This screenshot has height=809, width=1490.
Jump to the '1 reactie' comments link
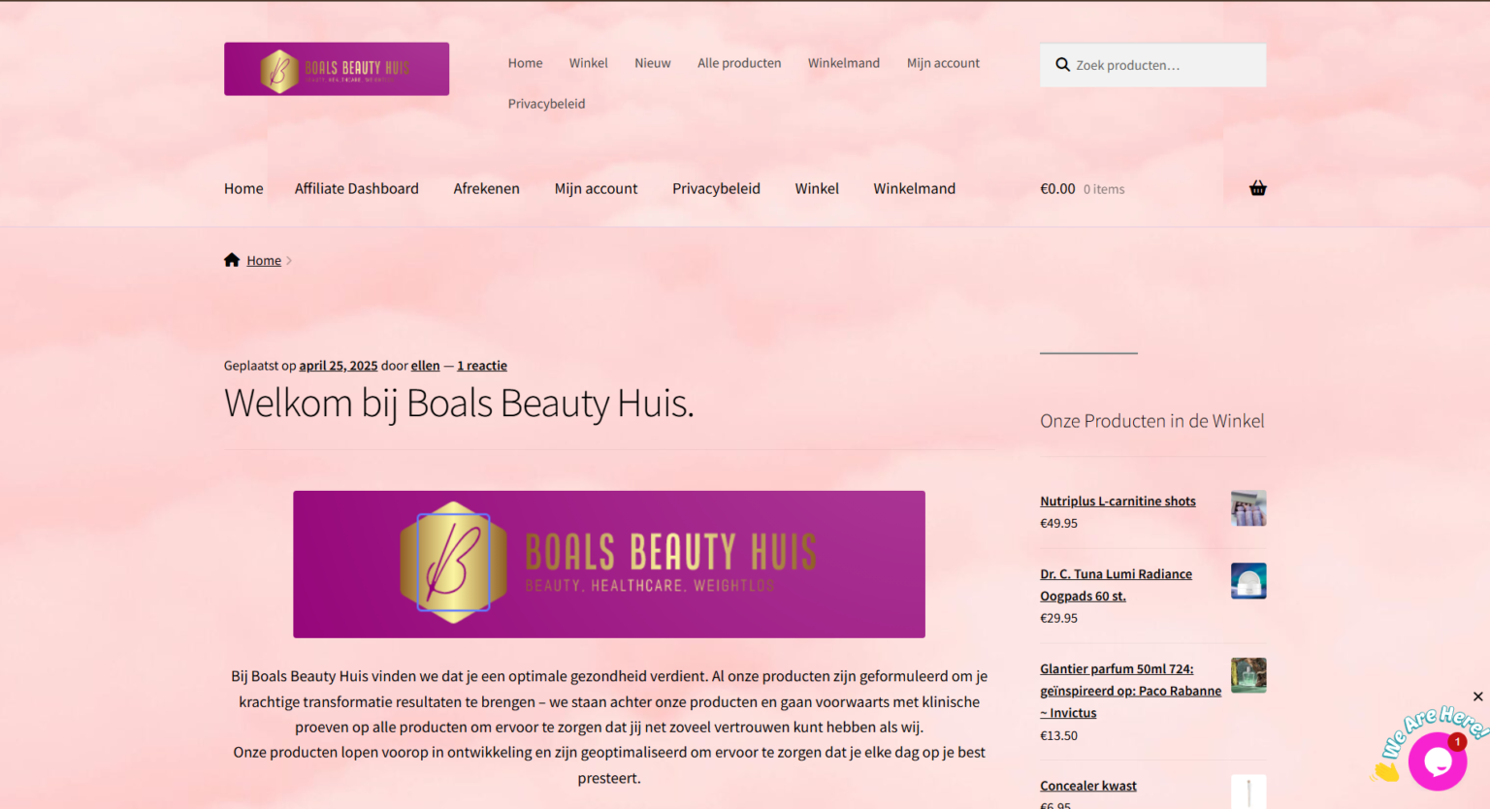pyautogui.click(x=482, y=366)
